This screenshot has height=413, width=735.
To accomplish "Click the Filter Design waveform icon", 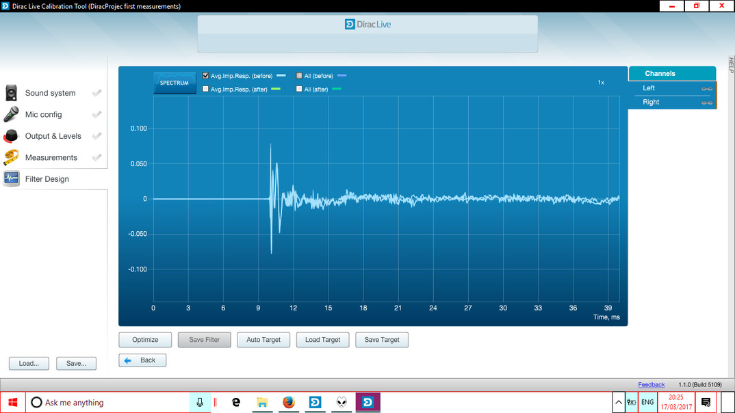I will click(12, 178).
